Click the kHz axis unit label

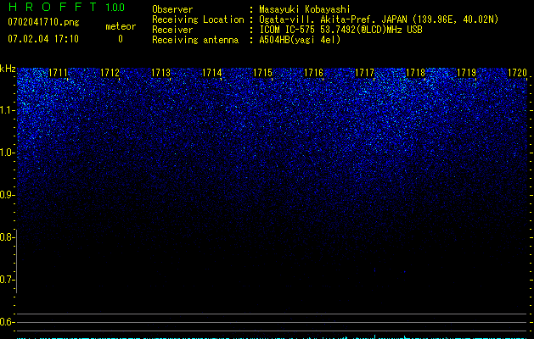coord(8,69)
